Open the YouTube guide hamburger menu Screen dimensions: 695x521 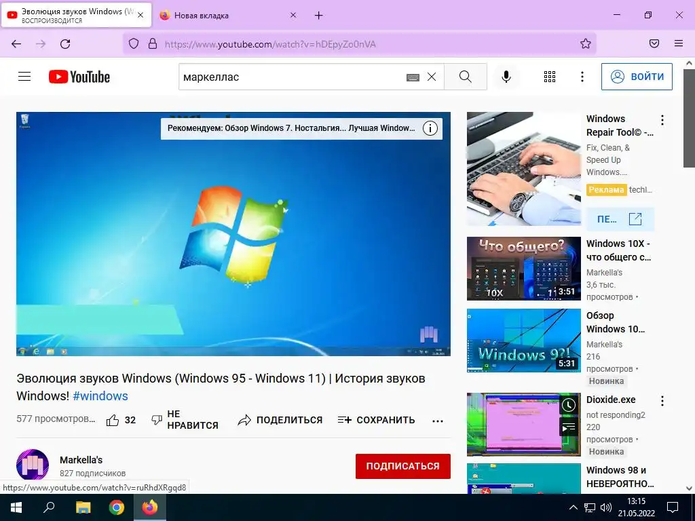click(24, 77)
